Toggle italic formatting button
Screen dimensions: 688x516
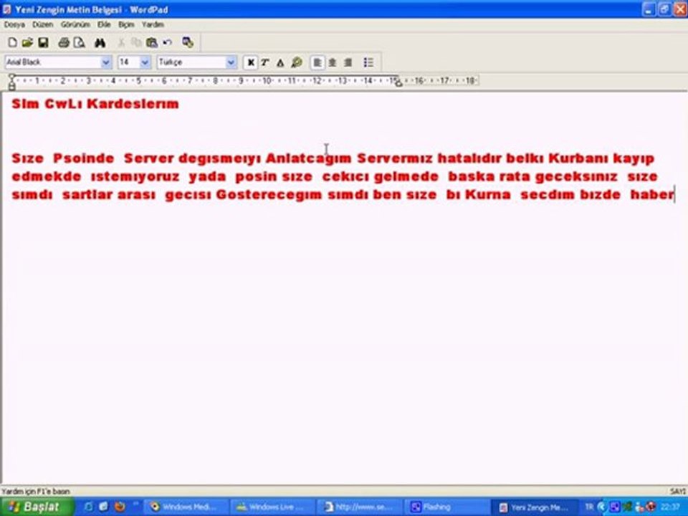(265, 63)
